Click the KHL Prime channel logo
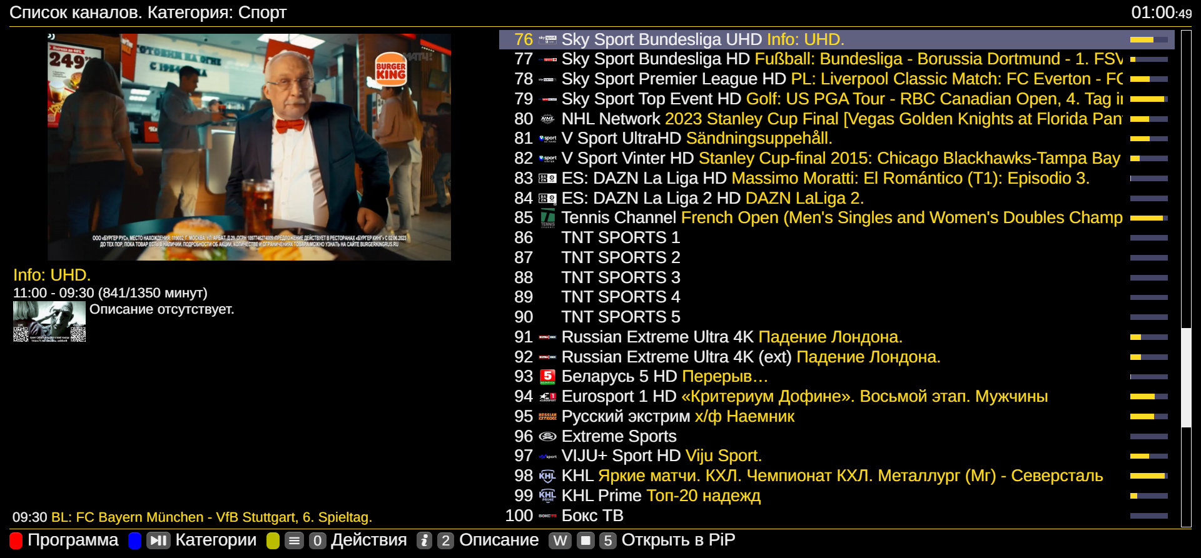This screenshot has height=558, width=1201. coord(547,496)
